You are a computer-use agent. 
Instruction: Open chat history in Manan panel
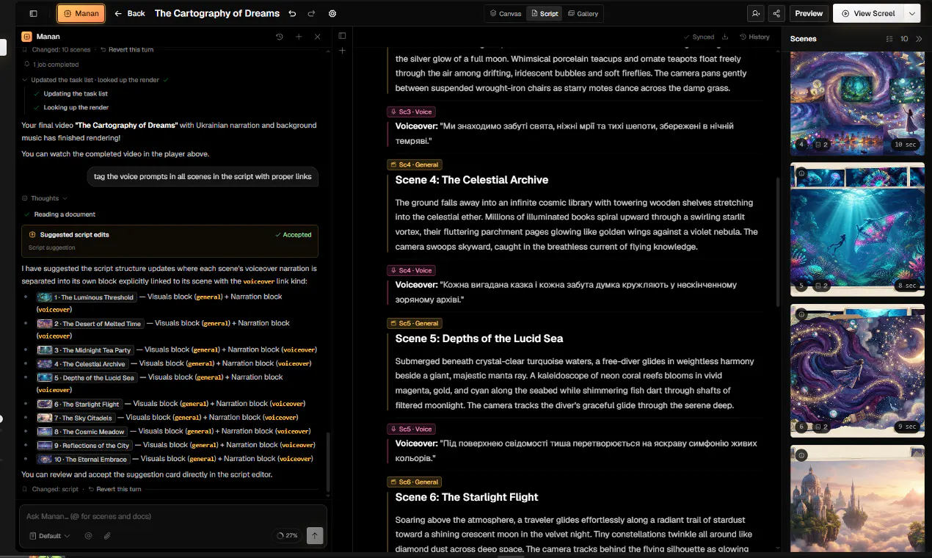coord(280,37)
